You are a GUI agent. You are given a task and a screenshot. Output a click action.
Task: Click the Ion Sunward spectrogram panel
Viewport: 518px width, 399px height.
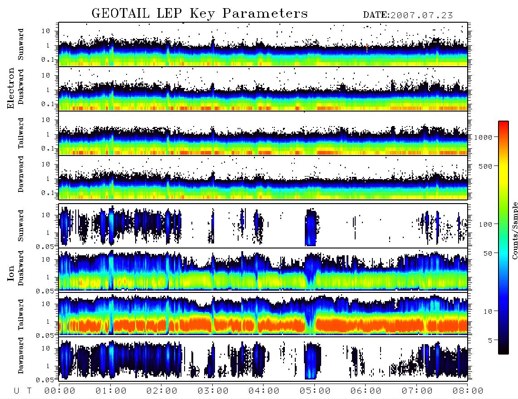click(x=263, y=226)
